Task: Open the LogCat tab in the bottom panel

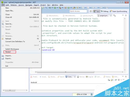Action: [89, 77]
